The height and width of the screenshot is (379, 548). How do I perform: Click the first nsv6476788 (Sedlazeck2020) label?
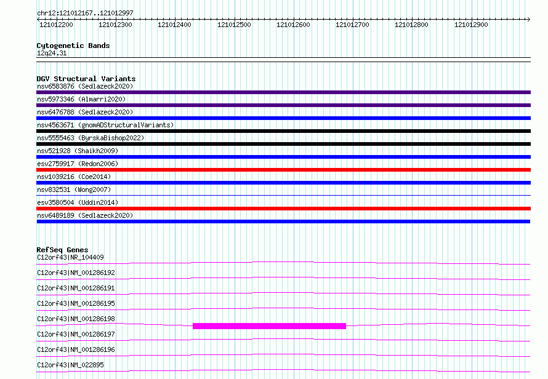(85, 112)
